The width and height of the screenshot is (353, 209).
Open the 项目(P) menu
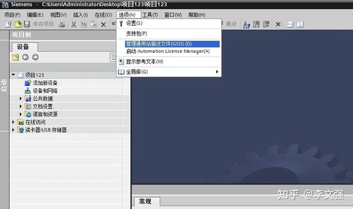click(x=12, y=15)
